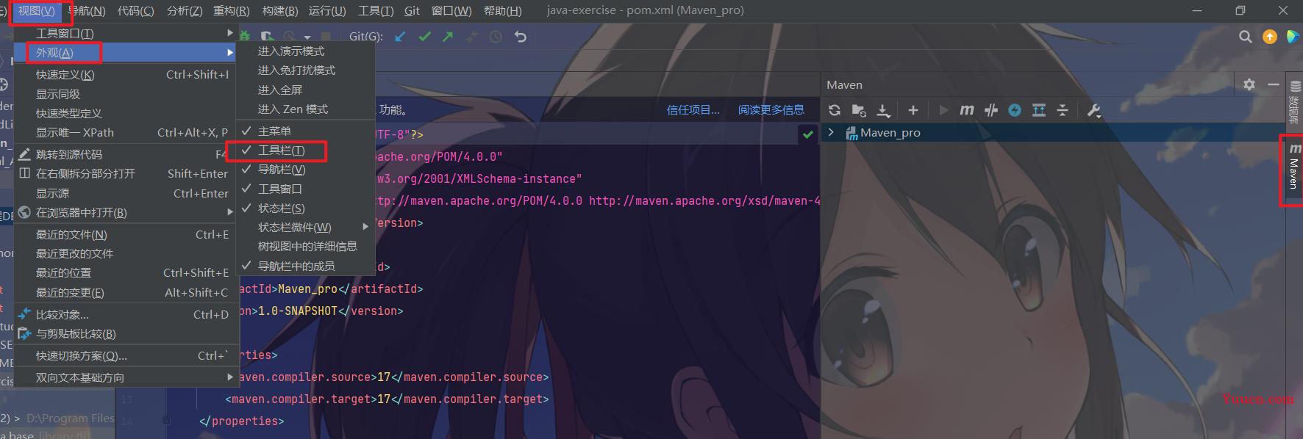Click Git rollback undo arrow

pyautogui.click(x=521, y=37)
